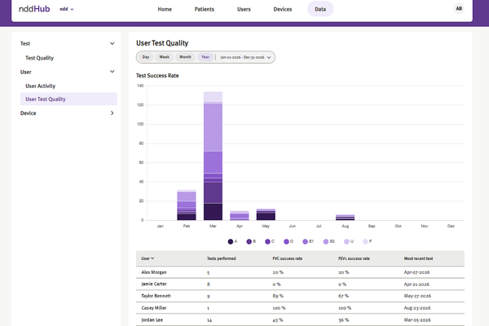Screen dimensions: 489x326
Task: Select the Data tab
Action: (x=320, y=9)
